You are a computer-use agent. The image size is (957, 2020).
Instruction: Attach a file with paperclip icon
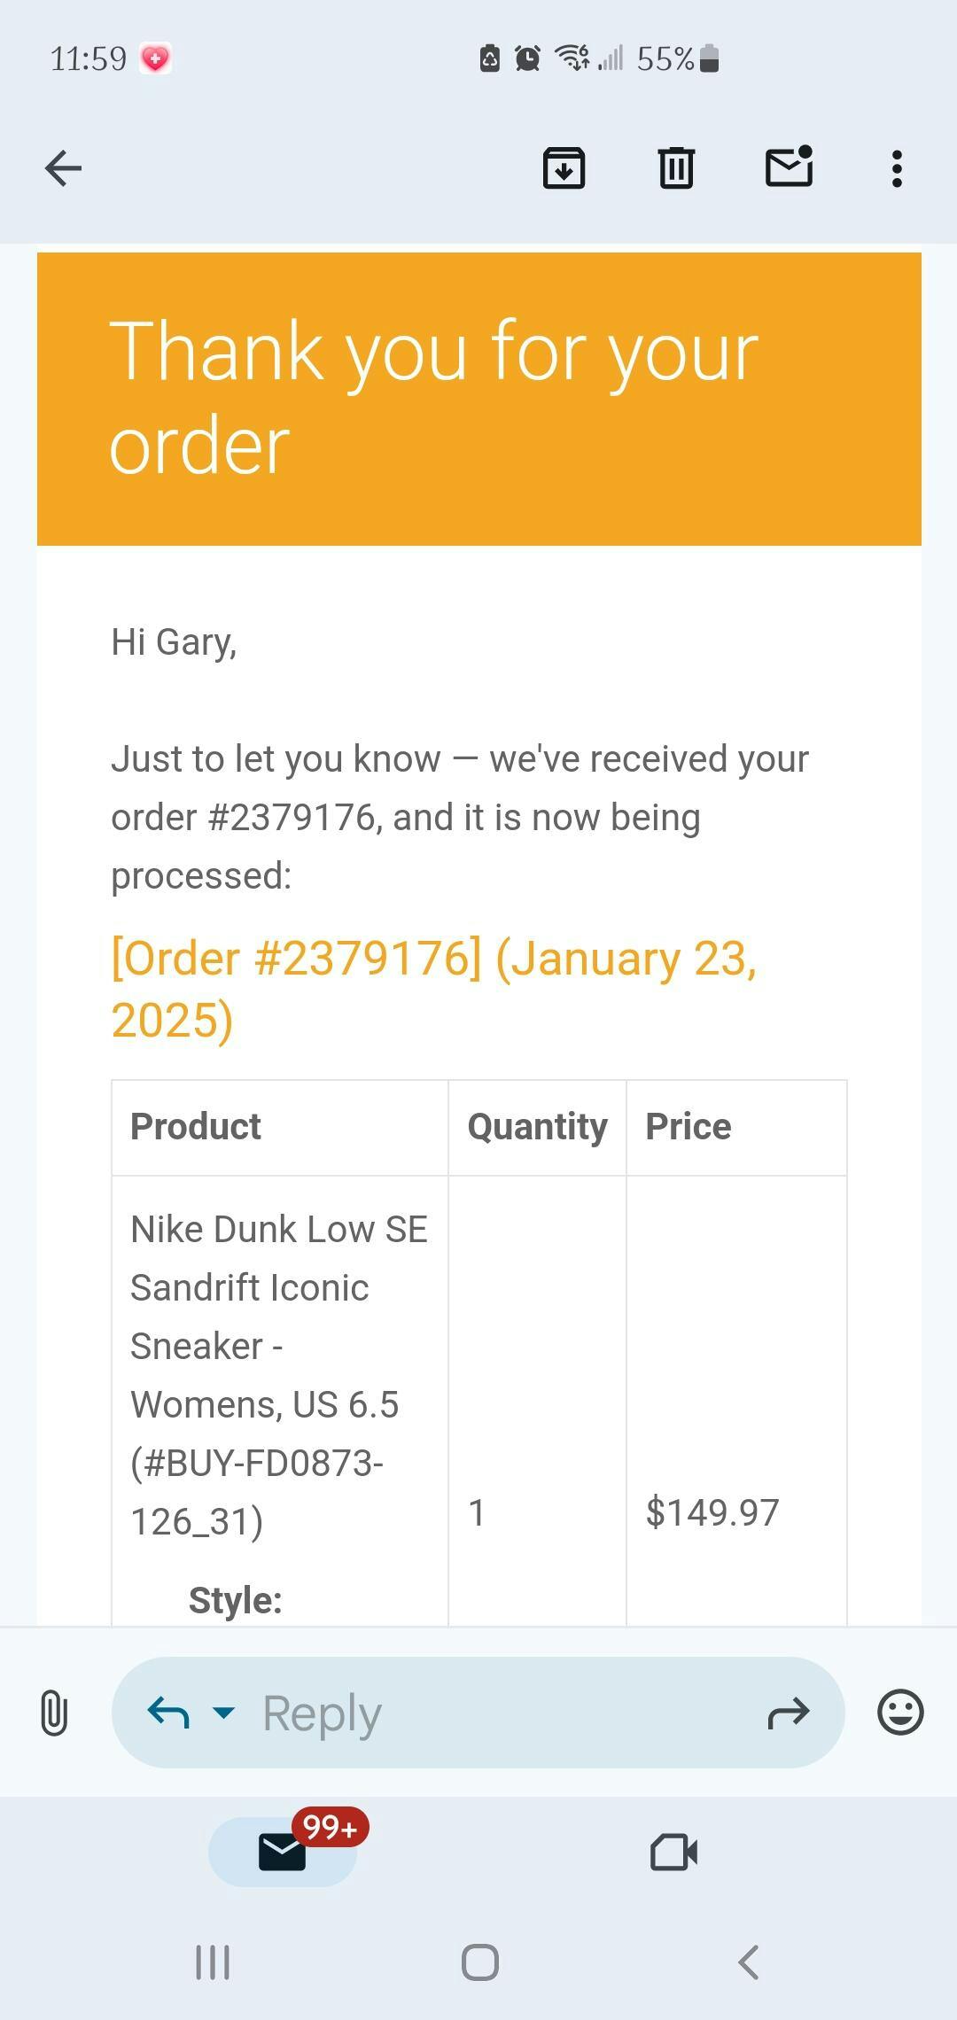(x=54, y=1712)
